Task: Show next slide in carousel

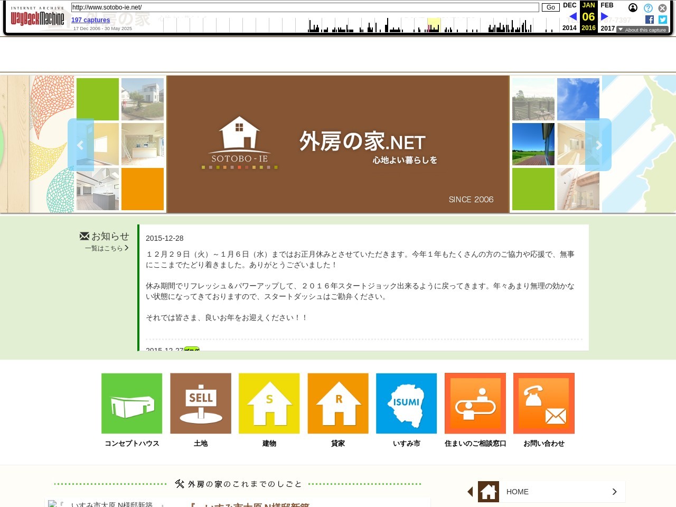Action: (x=598, y=145)
